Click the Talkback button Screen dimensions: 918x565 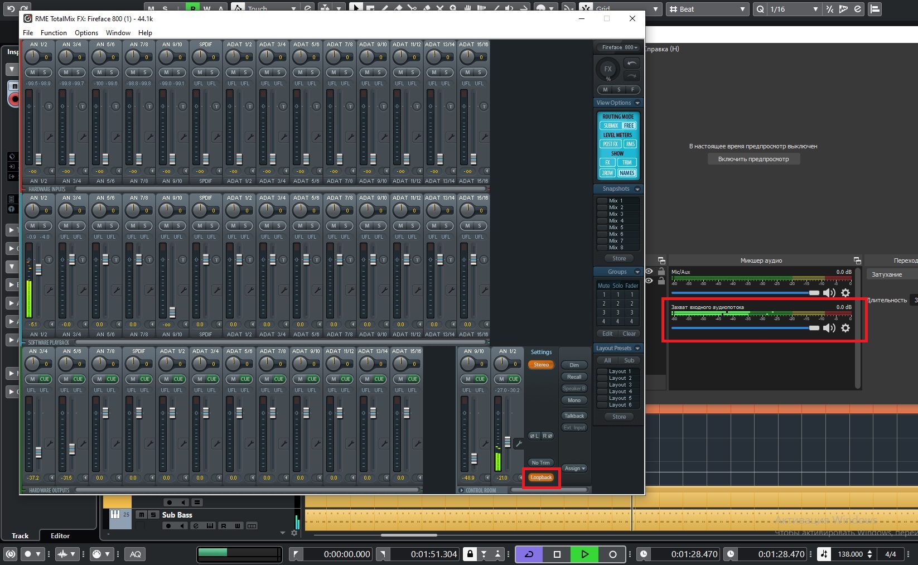pos(574,416)
